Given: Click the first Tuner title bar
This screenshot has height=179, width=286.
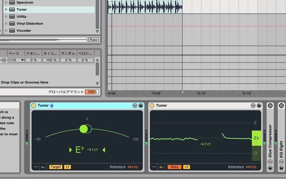Looking at the screenshot, I should tap(87, 105).
